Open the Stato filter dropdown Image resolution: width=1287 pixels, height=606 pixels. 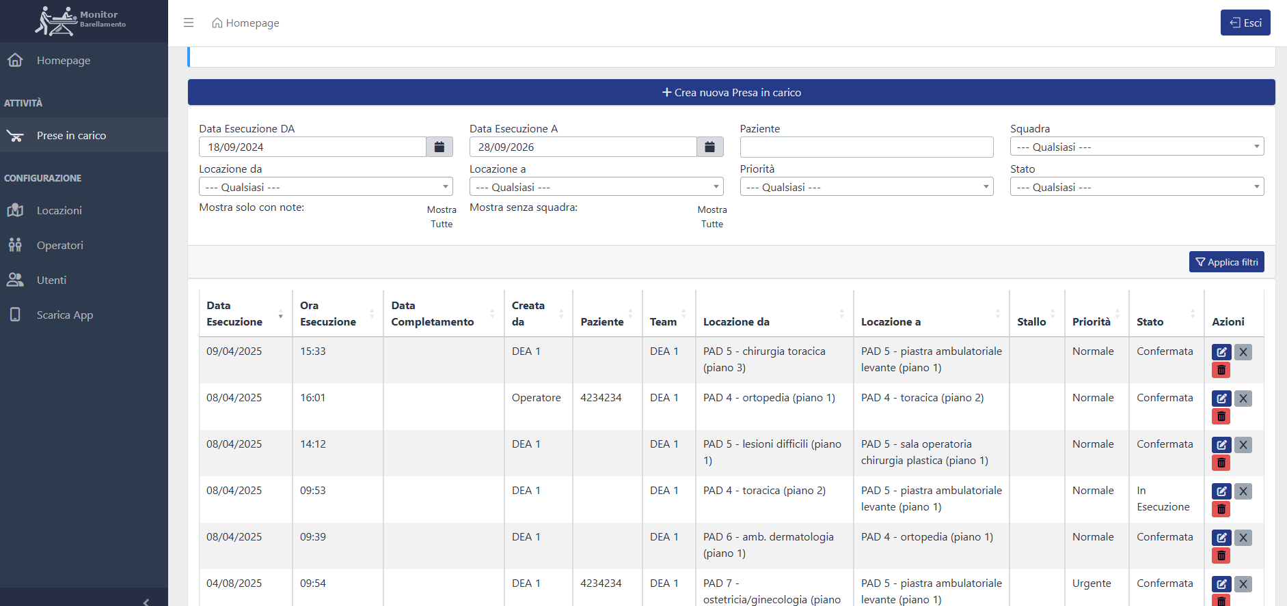pos(1137,187)
